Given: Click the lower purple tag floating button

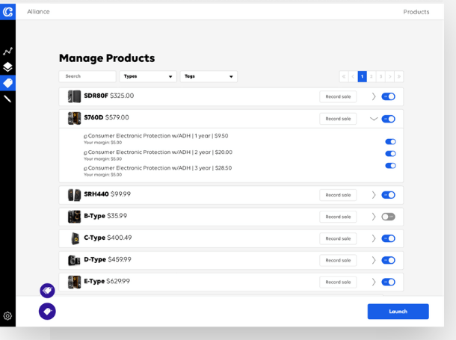Looking at the screenshot, I should coord(47,311).
